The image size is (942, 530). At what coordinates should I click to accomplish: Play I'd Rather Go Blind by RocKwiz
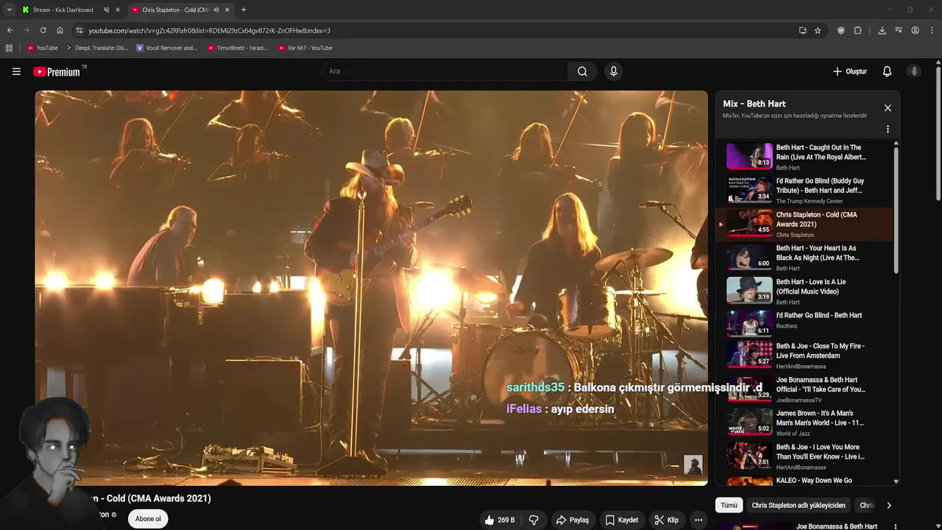(x=804, y=322)
